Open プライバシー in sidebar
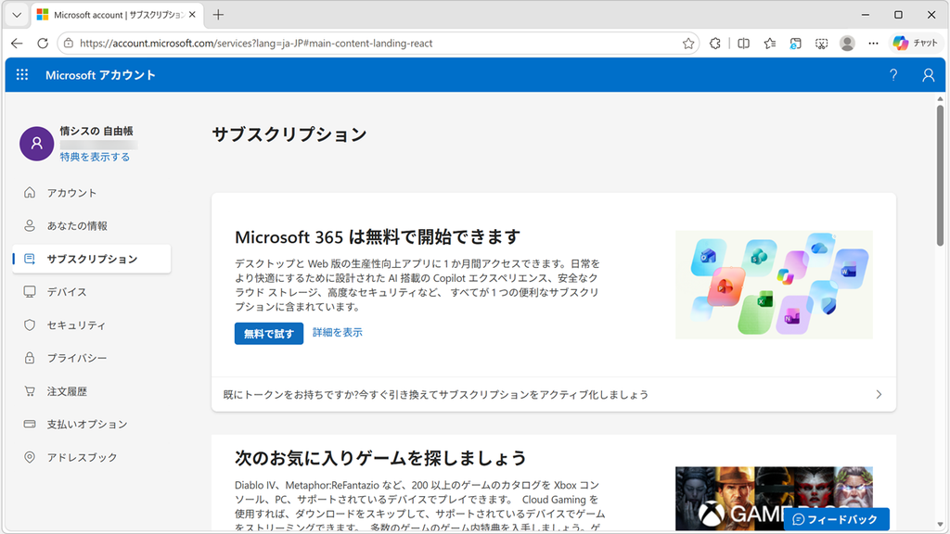Viewport: 950px width, 534px height. pos(92,358)
